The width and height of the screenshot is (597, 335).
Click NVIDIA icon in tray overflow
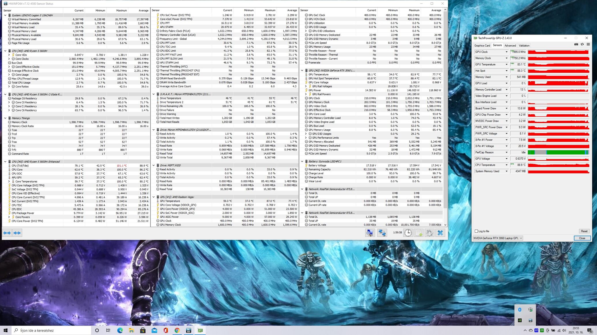(x=520, y=320)
